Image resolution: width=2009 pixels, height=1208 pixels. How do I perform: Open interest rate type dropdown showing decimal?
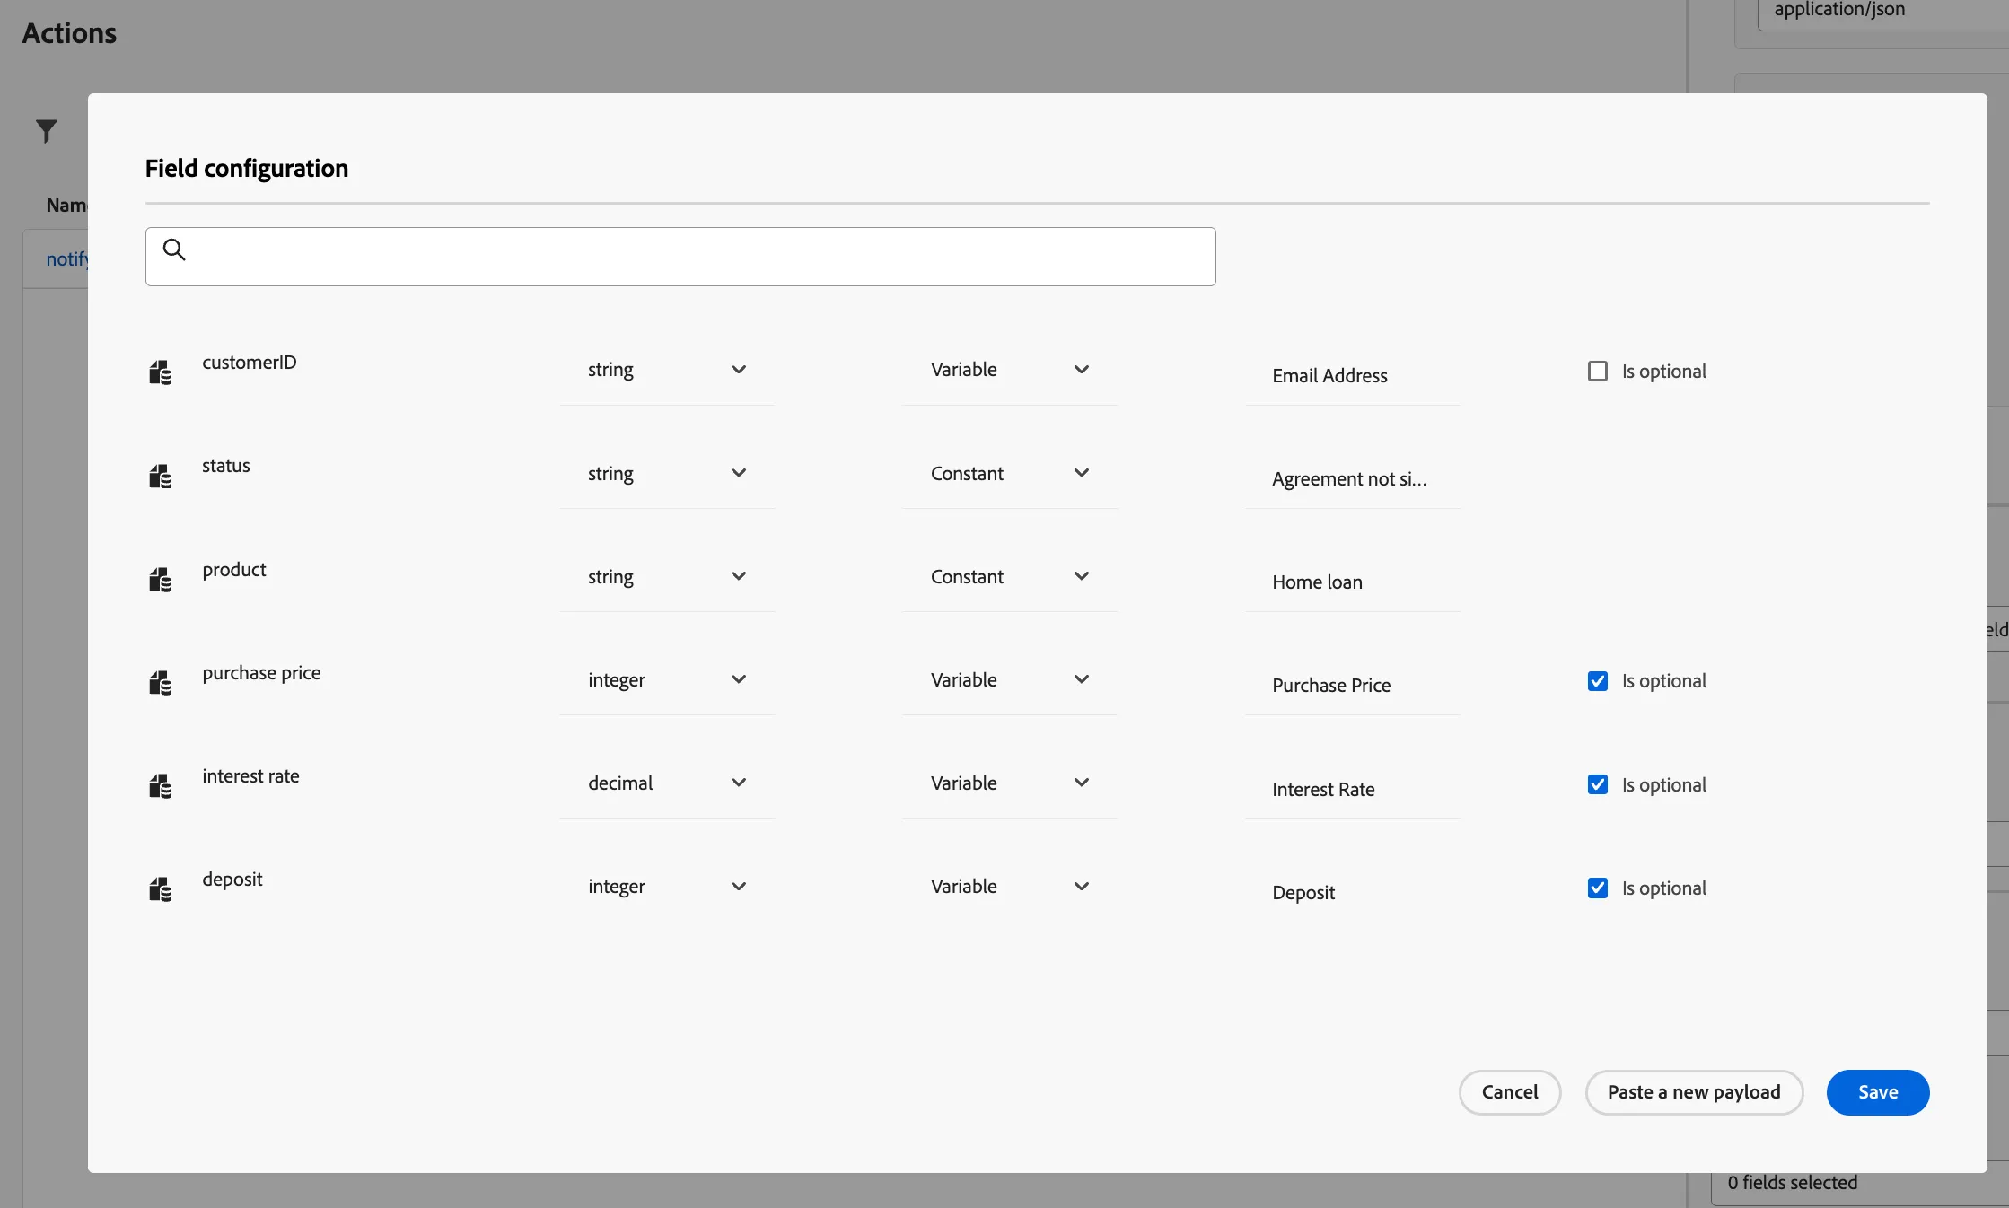click(667, 783)
